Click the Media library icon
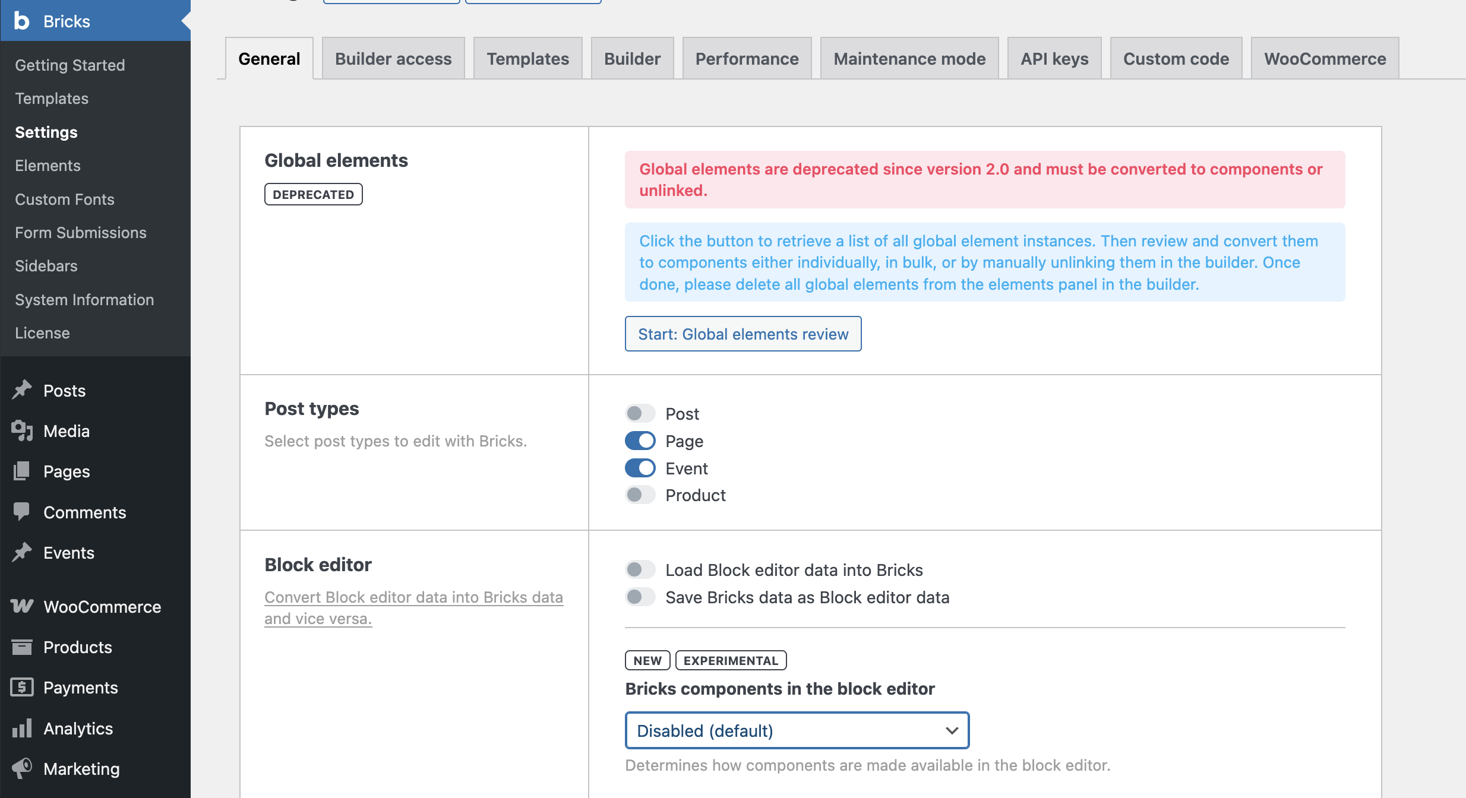The image size is (1466, 798). coord(22,430)
